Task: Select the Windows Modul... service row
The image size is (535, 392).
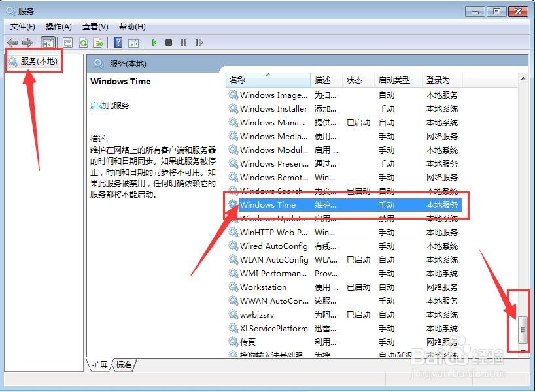Action: [344, 150]
